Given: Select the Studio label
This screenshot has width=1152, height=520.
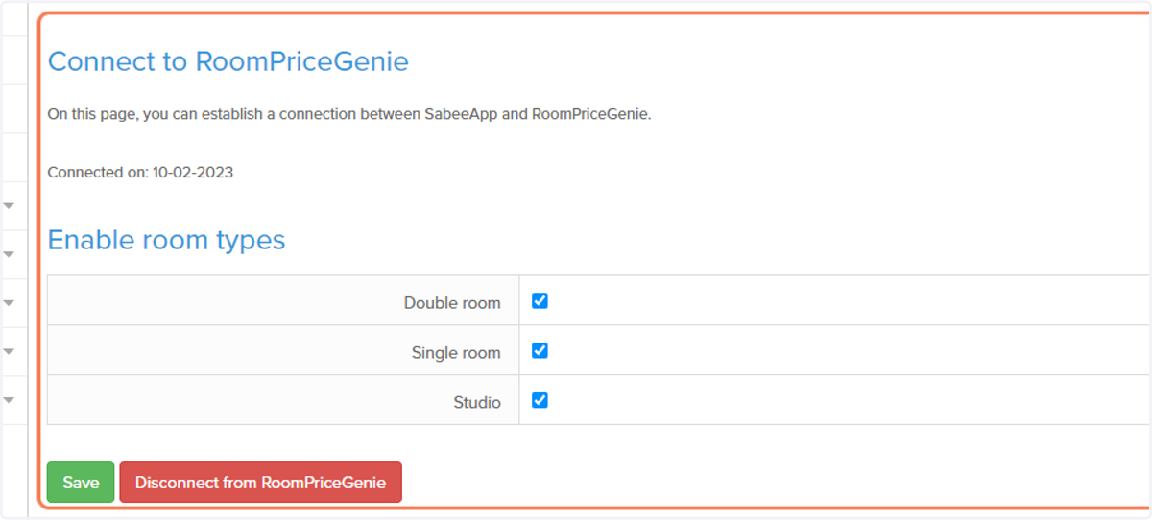Looking at the screenshot, I should [x=477, y=403].
